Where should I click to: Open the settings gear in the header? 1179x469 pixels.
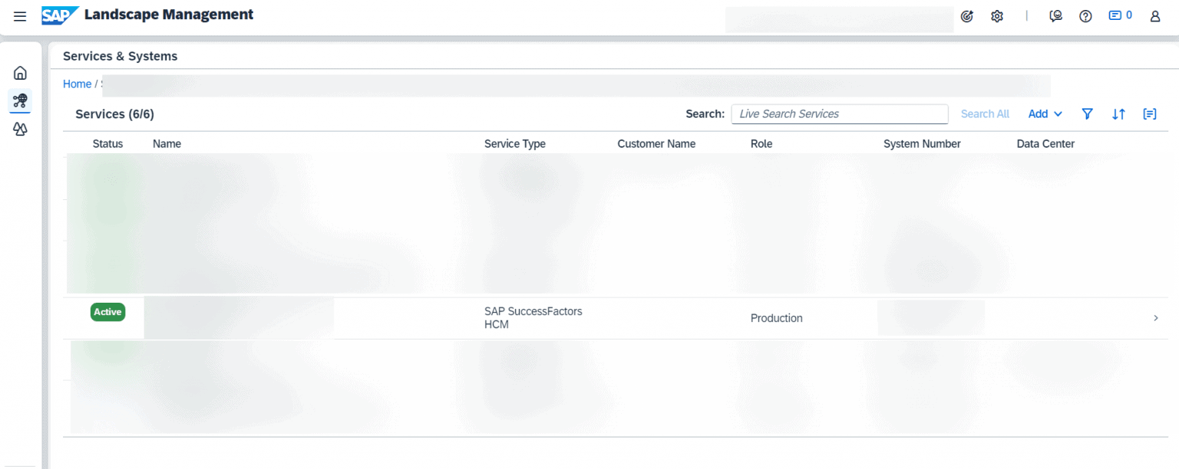click(x=996, y=15)
